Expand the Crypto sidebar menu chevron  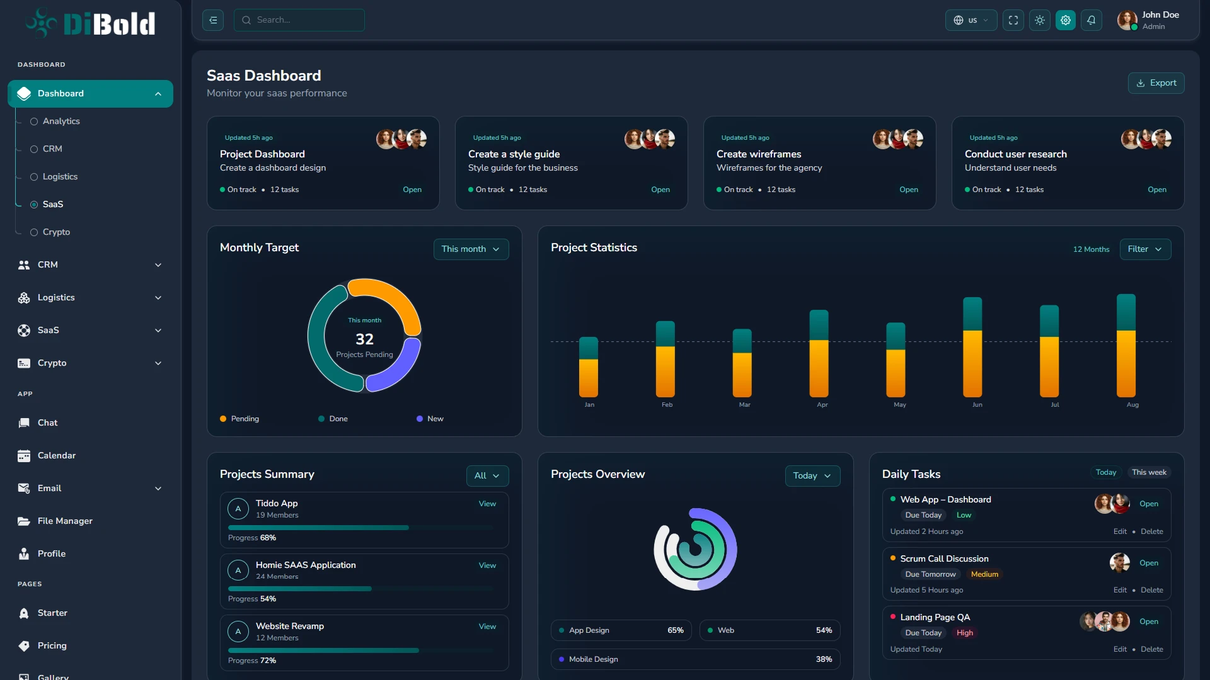[158, 363]
